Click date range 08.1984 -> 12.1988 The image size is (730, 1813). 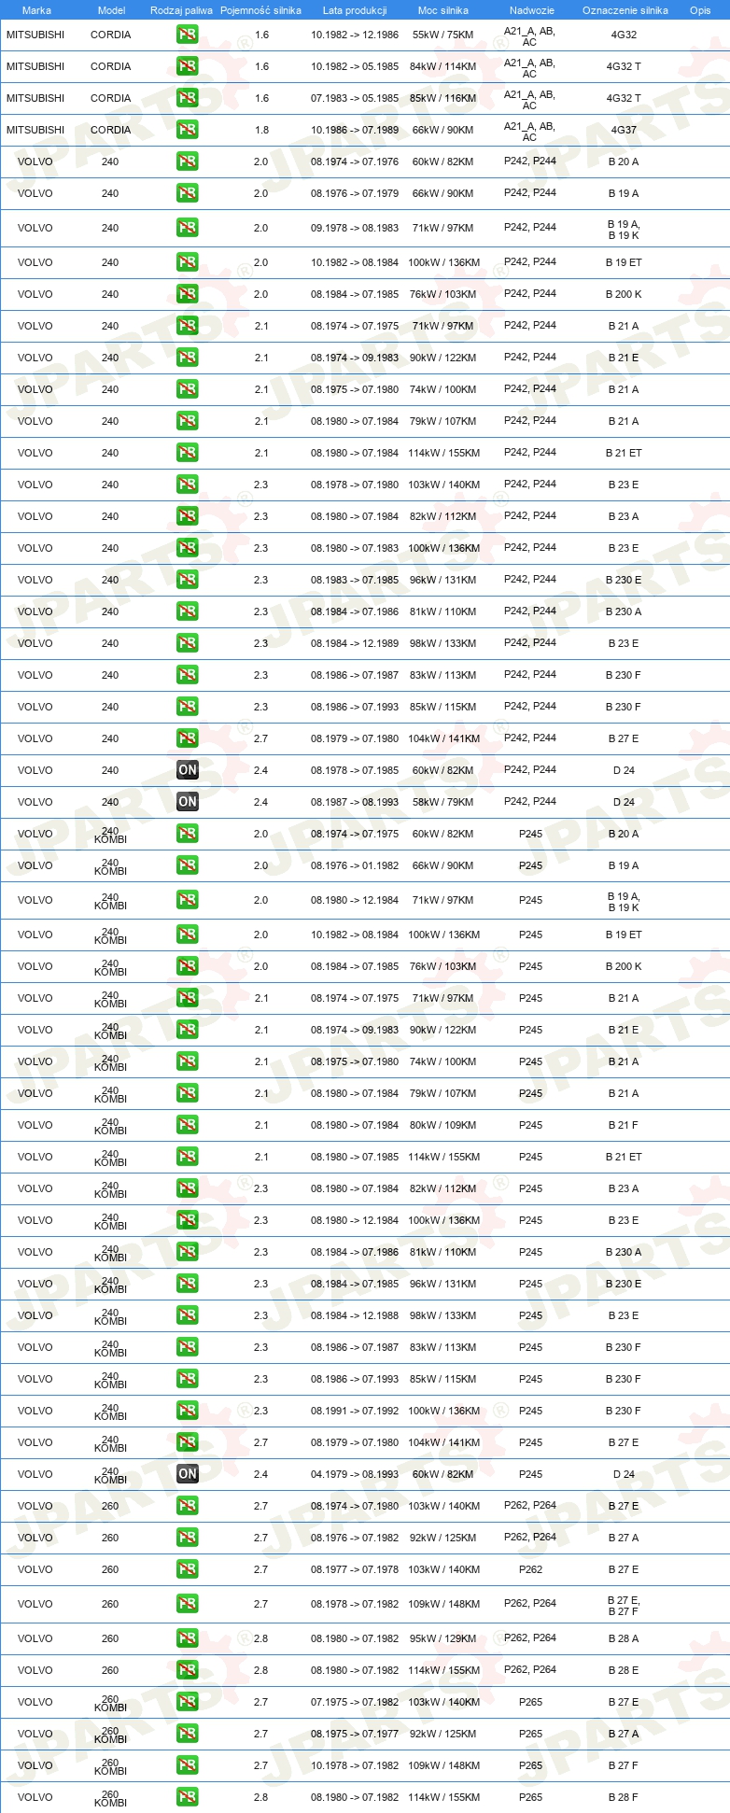click(355, 1315)
